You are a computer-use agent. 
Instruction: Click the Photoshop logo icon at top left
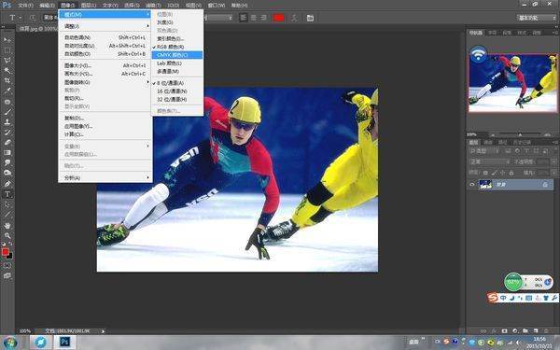coord(7,5)
